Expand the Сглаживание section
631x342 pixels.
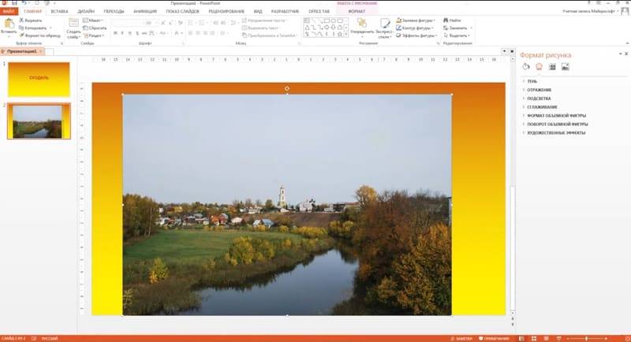pos(542,107)
